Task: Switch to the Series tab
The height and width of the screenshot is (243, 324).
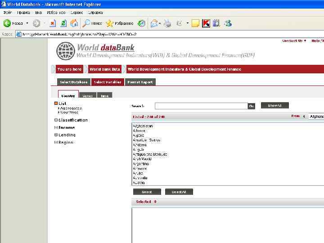Action: click(88, 95)
